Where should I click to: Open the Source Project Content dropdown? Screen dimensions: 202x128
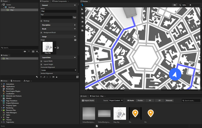[x=116, y=100]
